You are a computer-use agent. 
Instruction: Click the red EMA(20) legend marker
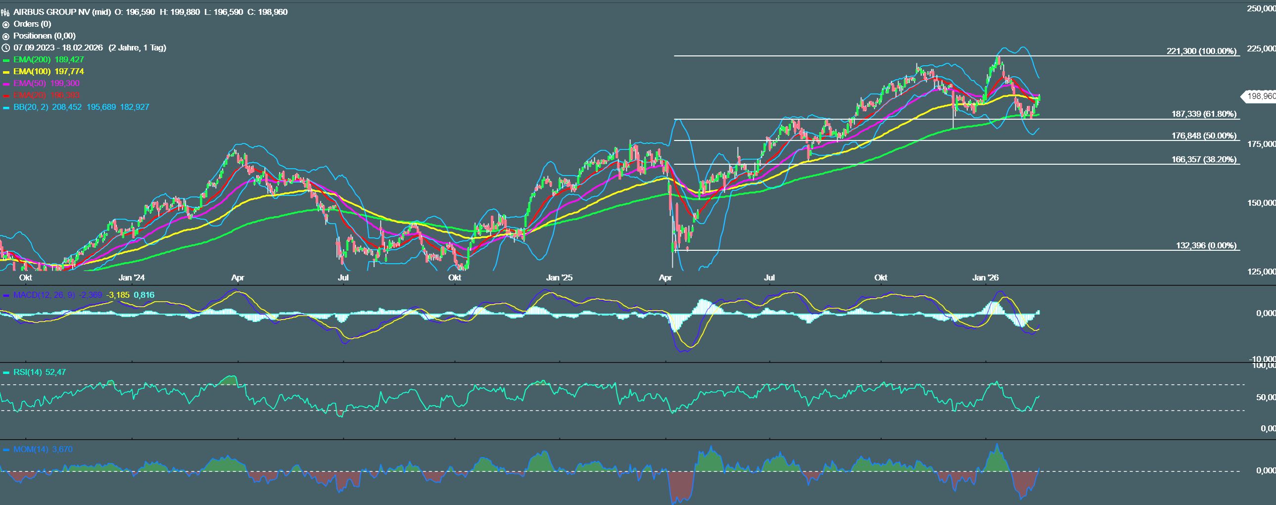pyautogui.click(x=6, y=95)
